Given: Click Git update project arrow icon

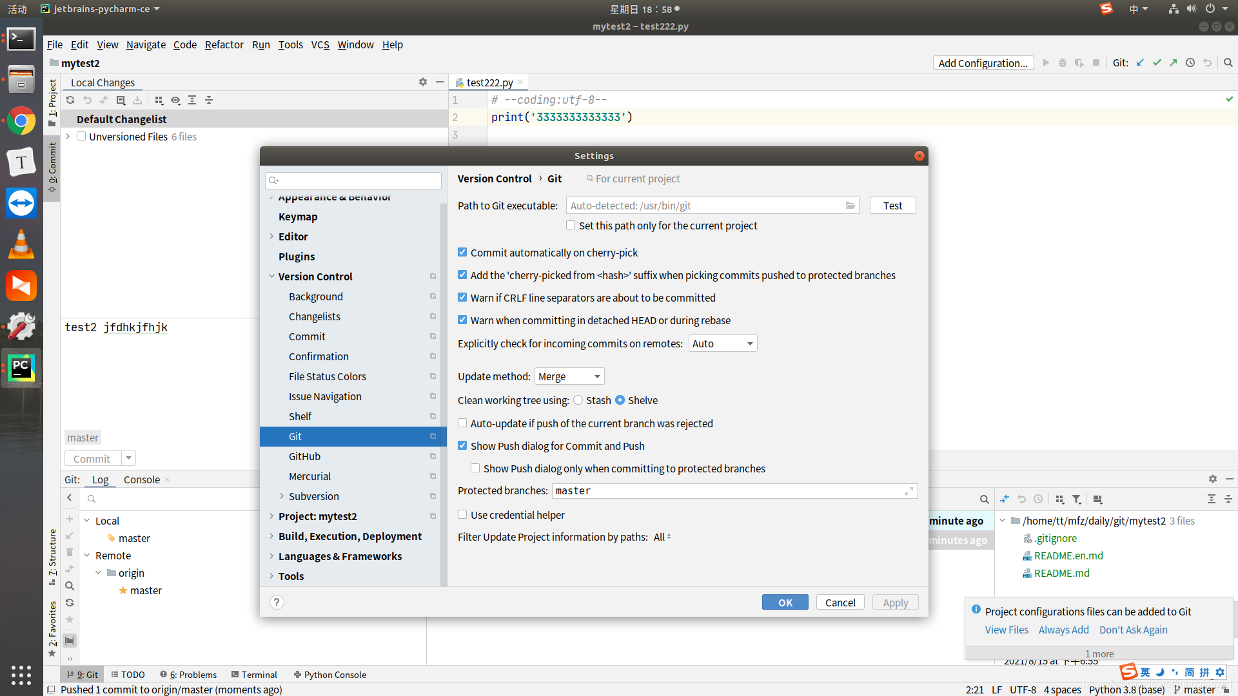Looking at the screenshot, I should pos(1140,63).
